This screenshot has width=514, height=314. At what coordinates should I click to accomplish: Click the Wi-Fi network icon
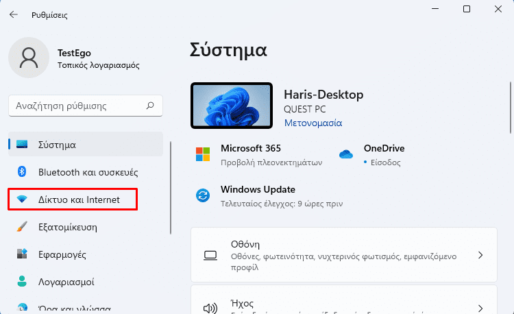pos(22,199)
